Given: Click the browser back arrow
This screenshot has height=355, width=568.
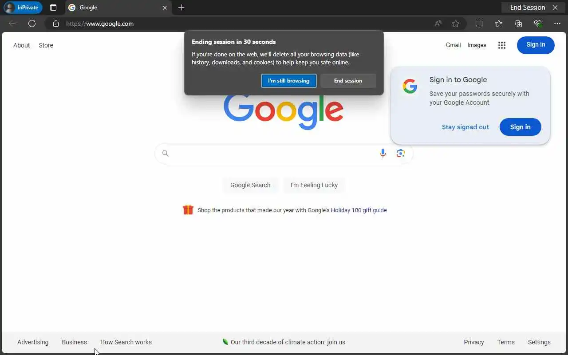Looking at the screenshot, I should [x=12, y=24].
